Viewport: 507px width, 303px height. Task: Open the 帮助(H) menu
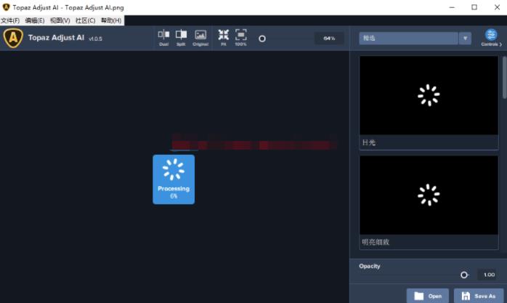click(111, 20)
